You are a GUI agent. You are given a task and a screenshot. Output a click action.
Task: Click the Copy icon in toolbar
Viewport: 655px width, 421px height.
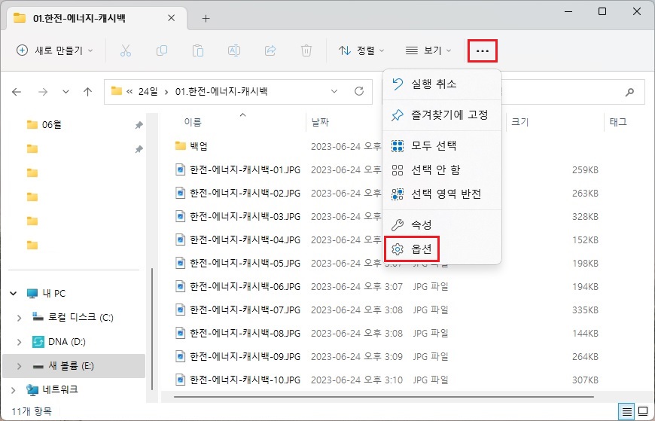pos(162,50)
